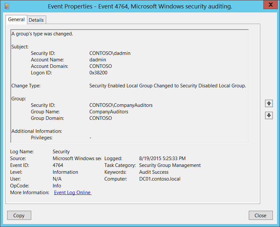Select the General tab

(16, 19)
